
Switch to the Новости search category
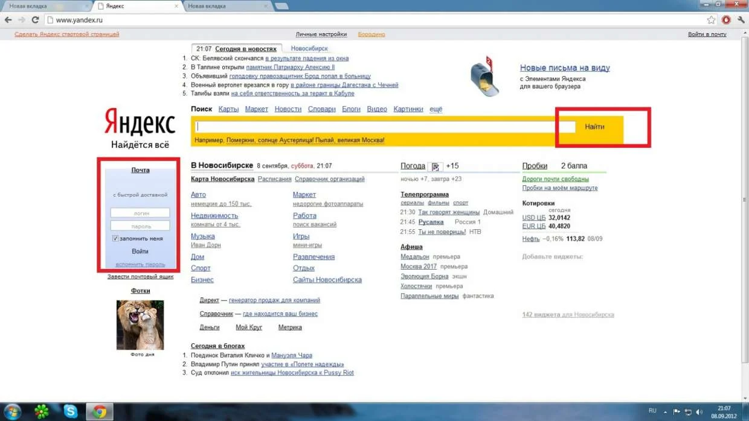pyautogui.click(x=288, y=109)
